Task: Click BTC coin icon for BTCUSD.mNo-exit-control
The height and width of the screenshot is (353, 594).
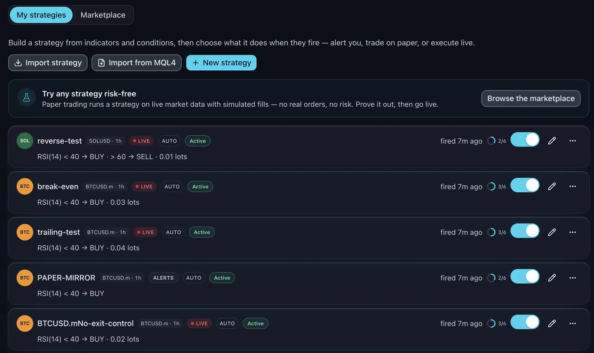Action: [x=25, y=323]
